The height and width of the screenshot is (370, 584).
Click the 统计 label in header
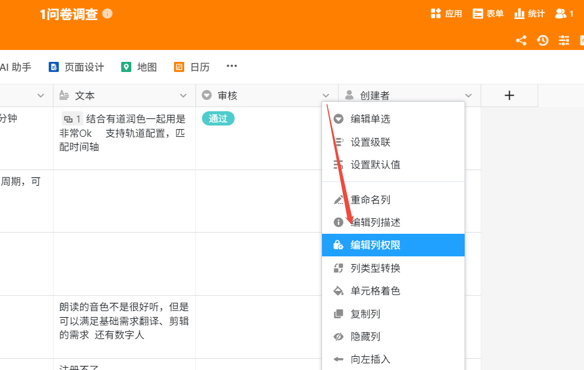click(x=536, y=14)
